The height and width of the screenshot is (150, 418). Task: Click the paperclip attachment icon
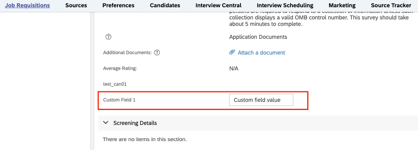pos(232,52)
